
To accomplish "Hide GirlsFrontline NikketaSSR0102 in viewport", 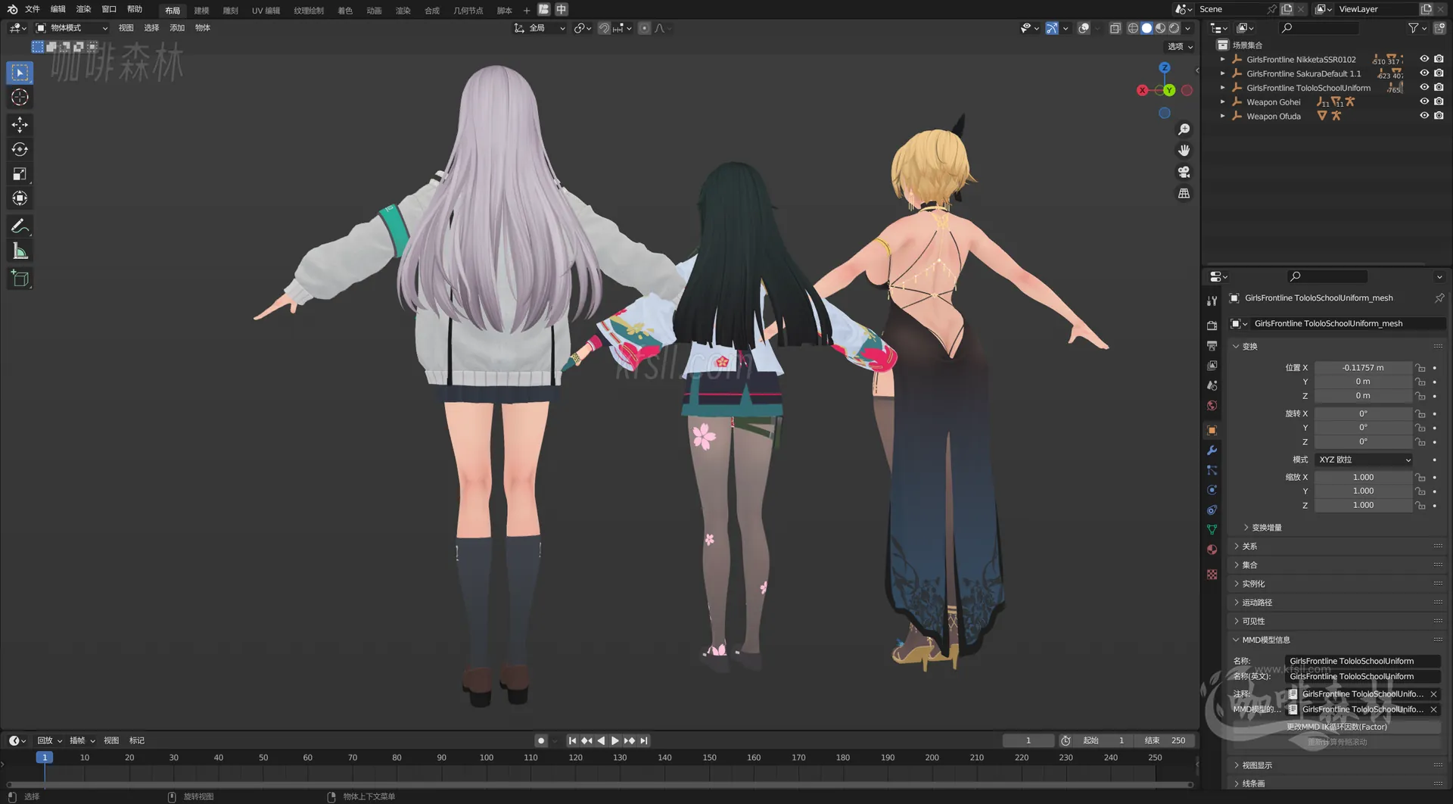I will (1423, 59).
